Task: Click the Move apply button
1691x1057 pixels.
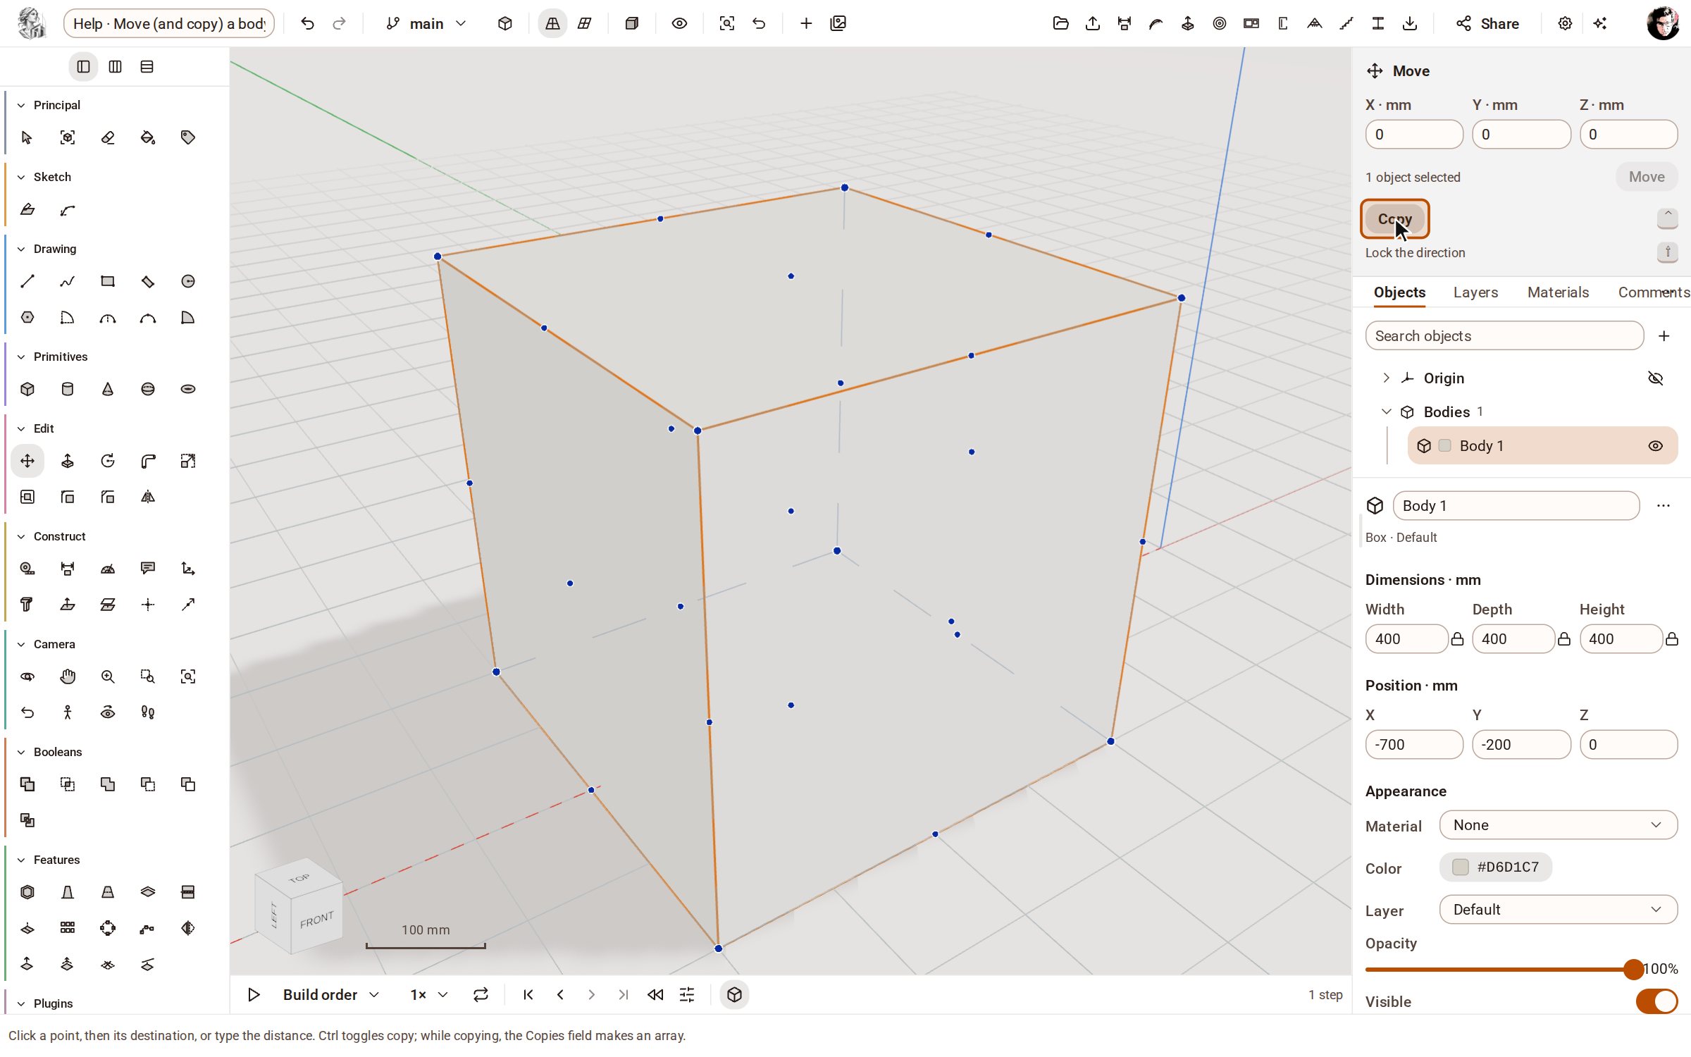Action: pos(1647,177)
